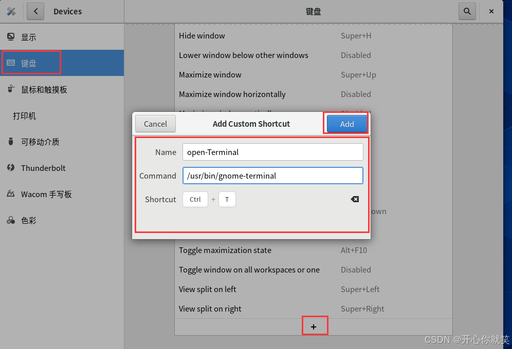The width and height of the screenshot is (512, 349).
Task: Click the Super+H shortcut value
Action: tap(356, 36)
